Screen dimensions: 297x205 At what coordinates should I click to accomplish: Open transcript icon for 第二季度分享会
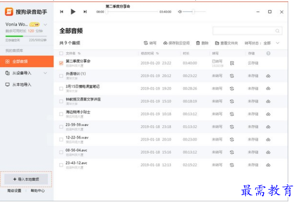(x=232, y=63)
